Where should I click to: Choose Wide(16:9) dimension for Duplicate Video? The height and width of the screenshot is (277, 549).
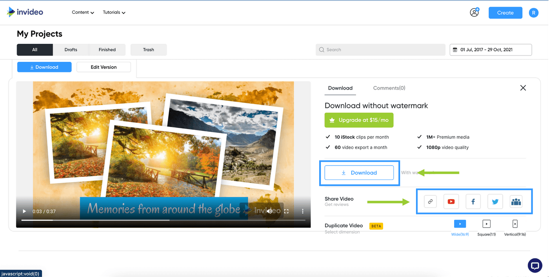click(460, 224)
